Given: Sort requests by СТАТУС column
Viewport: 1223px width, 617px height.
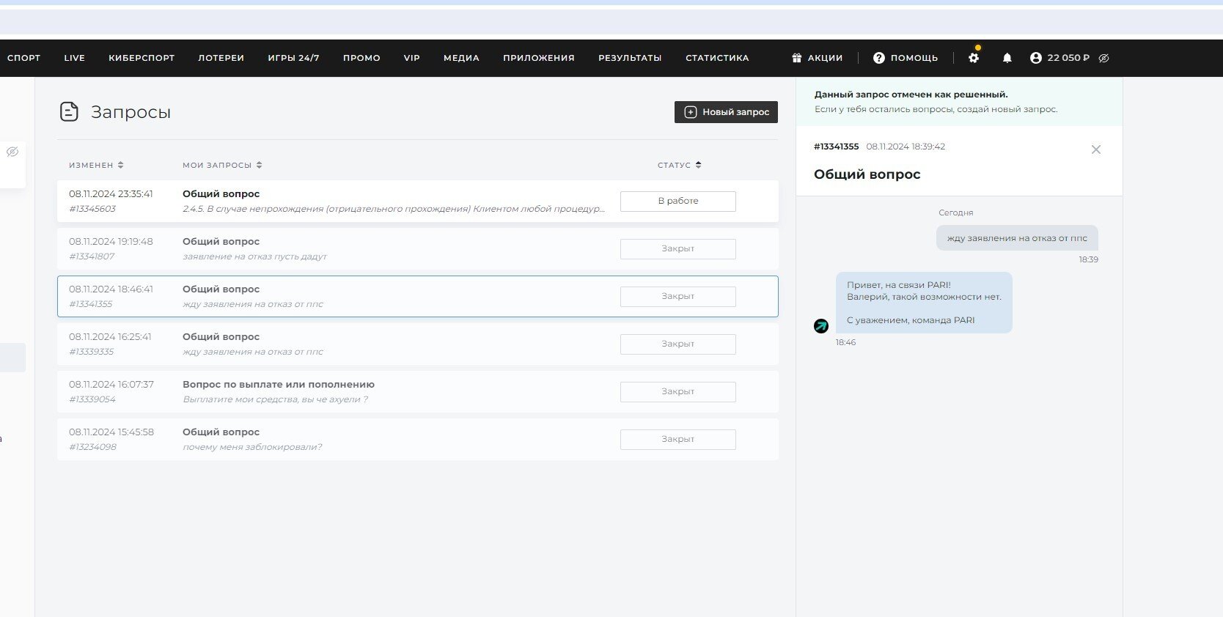Looking at the screenshot, I should [679, 165].
